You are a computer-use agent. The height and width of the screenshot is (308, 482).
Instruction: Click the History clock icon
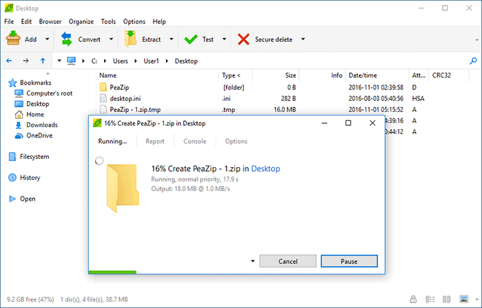coord(12,177)
